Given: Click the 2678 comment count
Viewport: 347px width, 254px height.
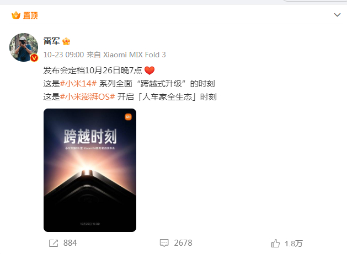Looking at the screenshot, I should pos(183,243).
